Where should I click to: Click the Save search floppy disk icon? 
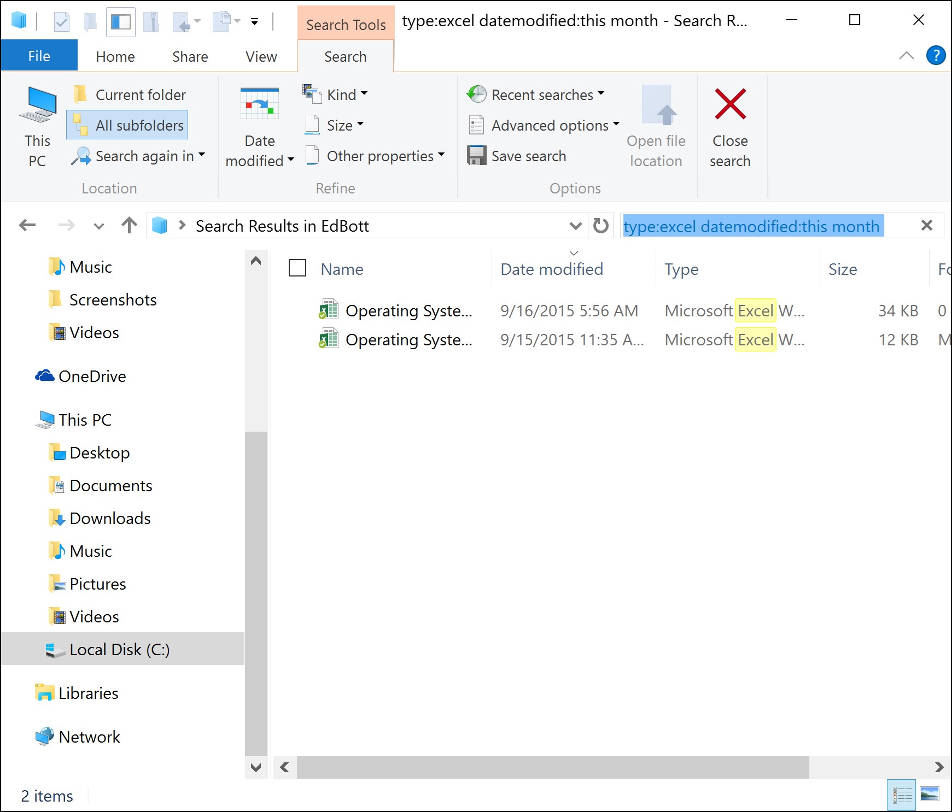tap(476, 156)
